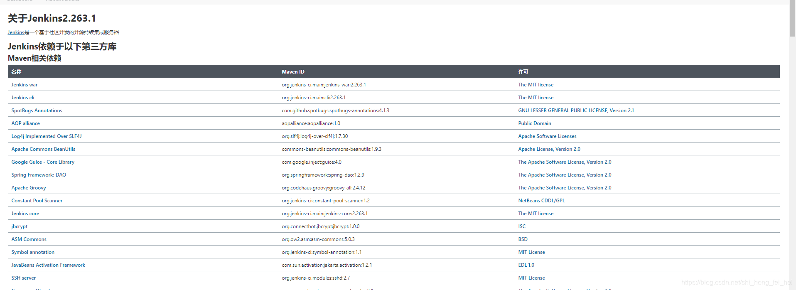Open the EDL 1.0 license link

[526, 265]
